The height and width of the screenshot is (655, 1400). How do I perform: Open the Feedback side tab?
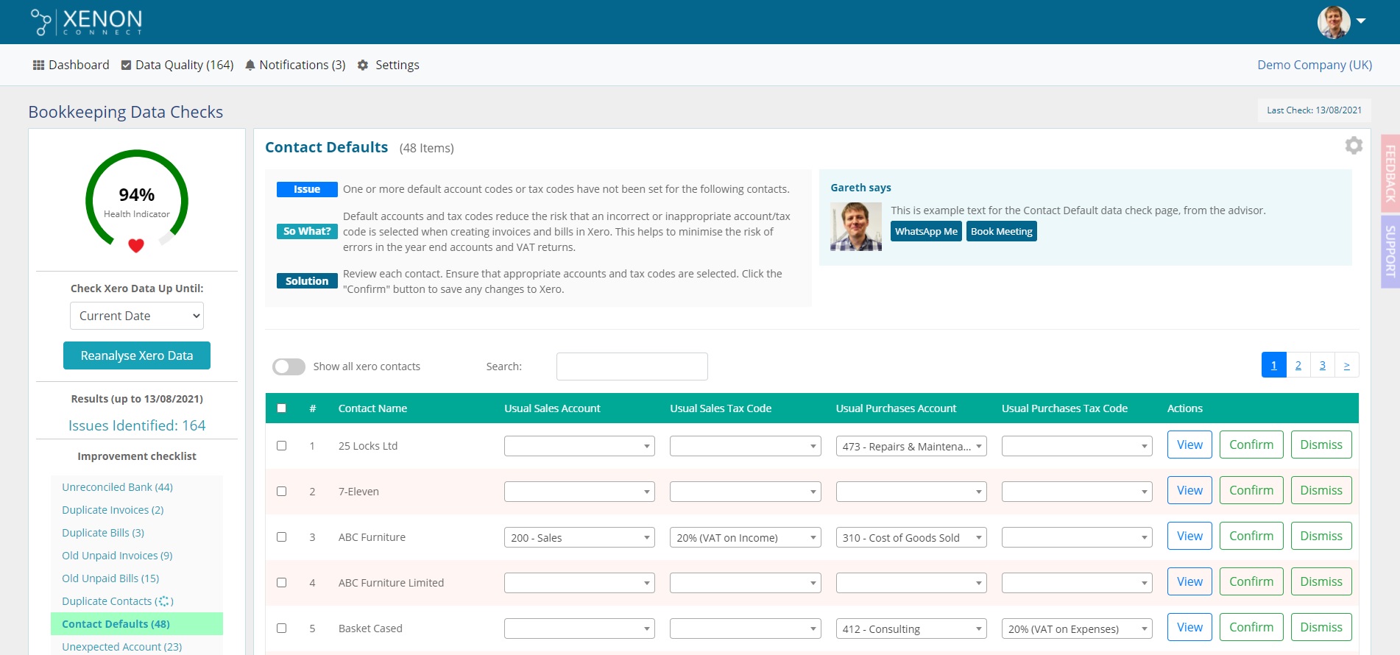tap(1390, 174)
